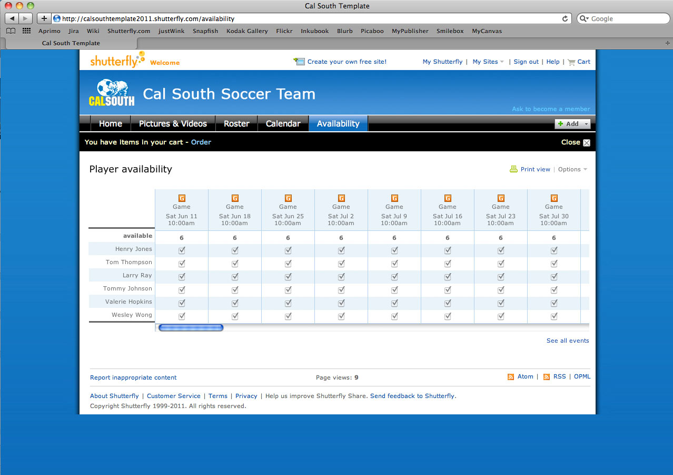Open the My Sites dropdown menu

488,62
